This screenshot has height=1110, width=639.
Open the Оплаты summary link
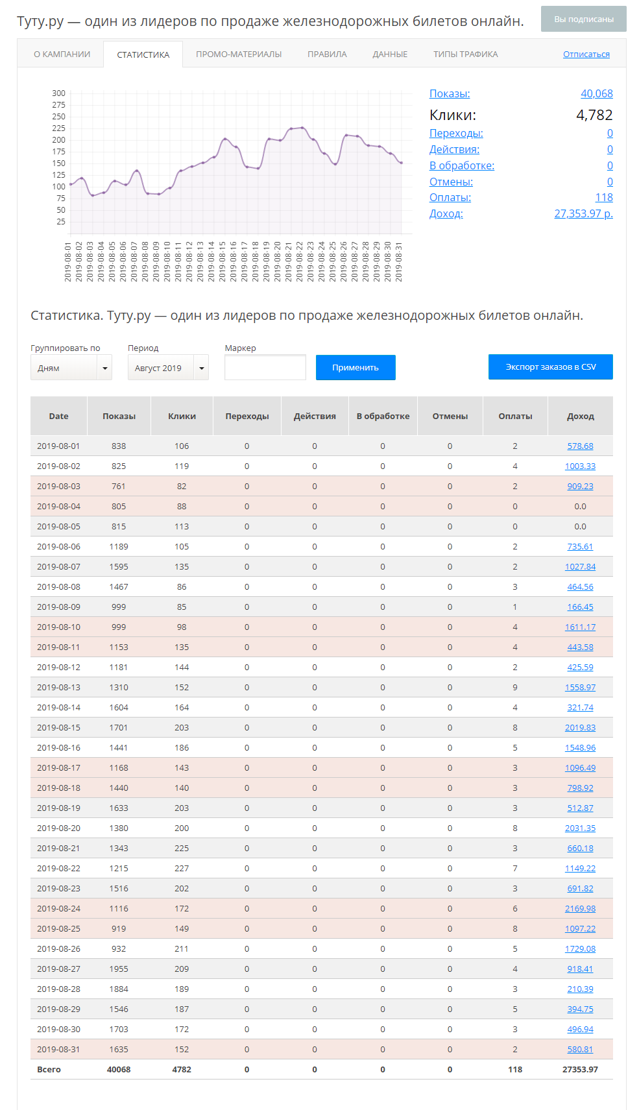tap(450, 198)
